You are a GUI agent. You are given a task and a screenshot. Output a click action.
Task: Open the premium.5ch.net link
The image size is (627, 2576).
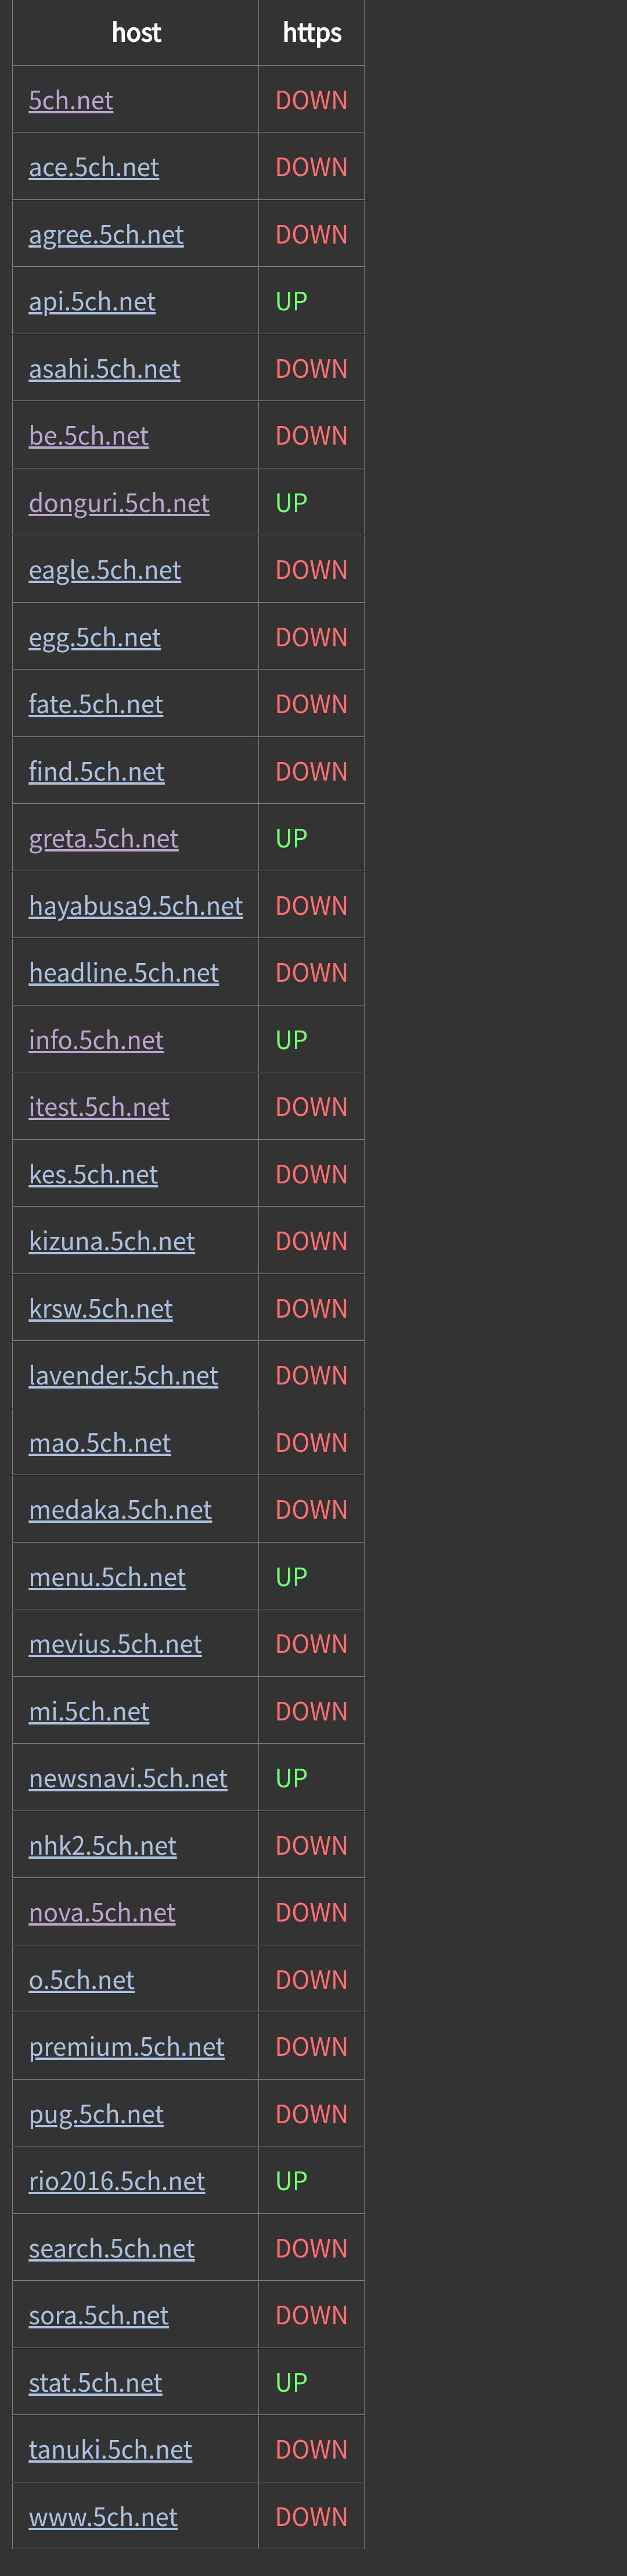point(127,2047)
